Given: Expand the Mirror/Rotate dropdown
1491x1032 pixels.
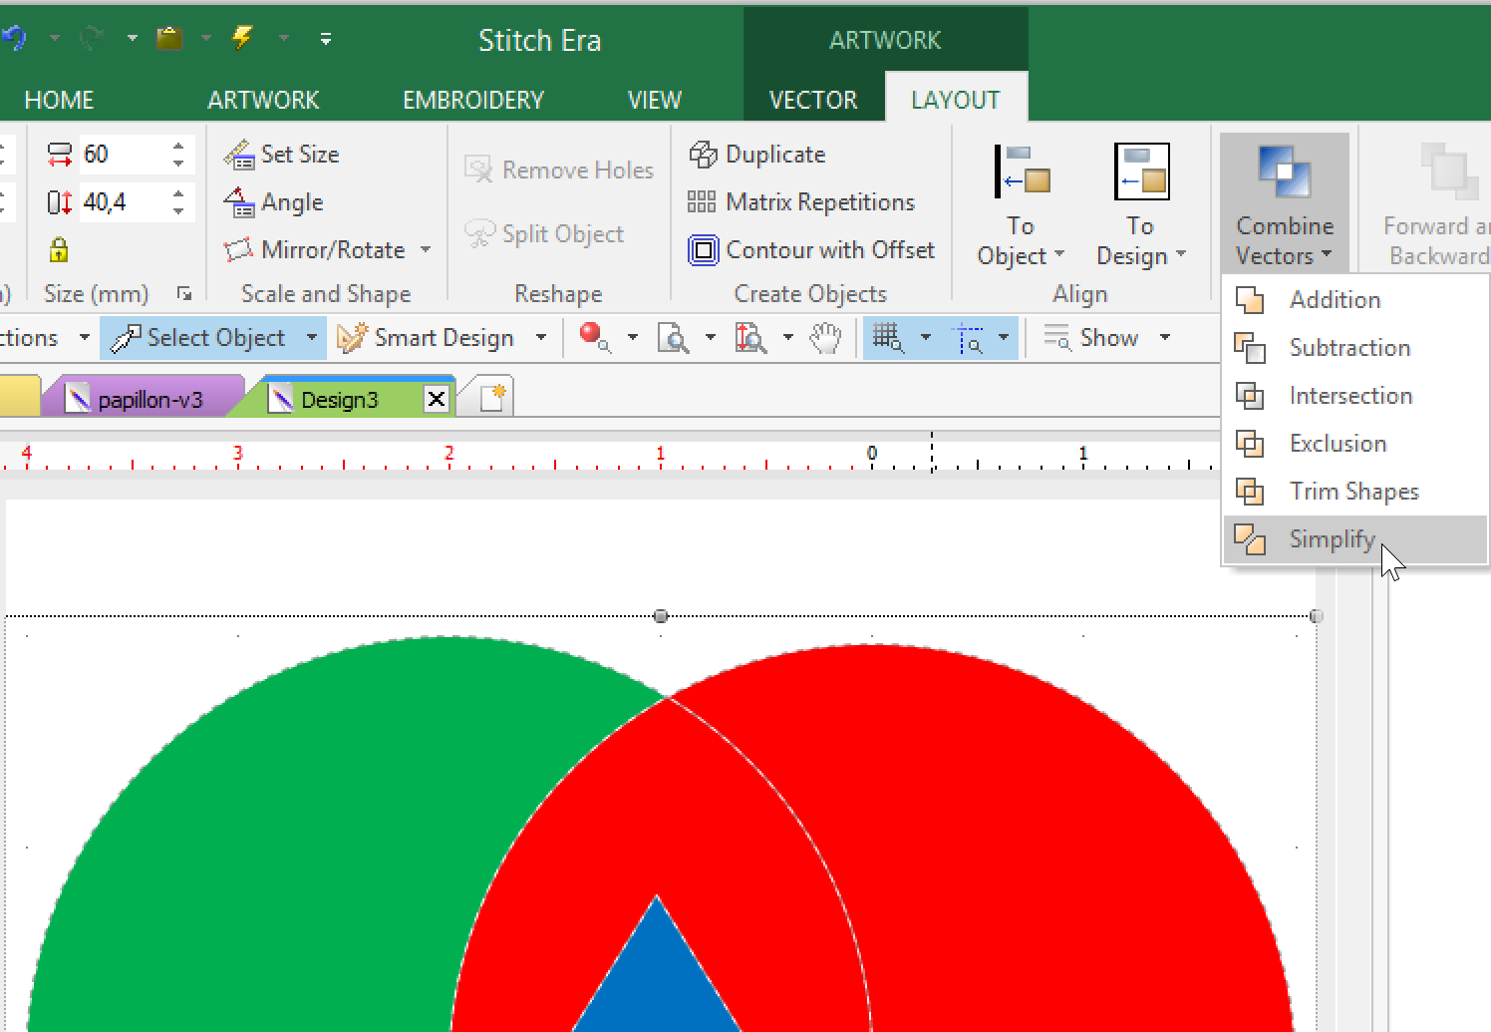Looking at the screenshot, I should (x=426, y=250).
